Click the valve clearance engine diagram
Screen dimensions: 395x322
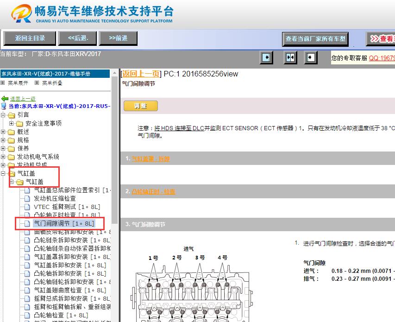[x=191, y=284]
